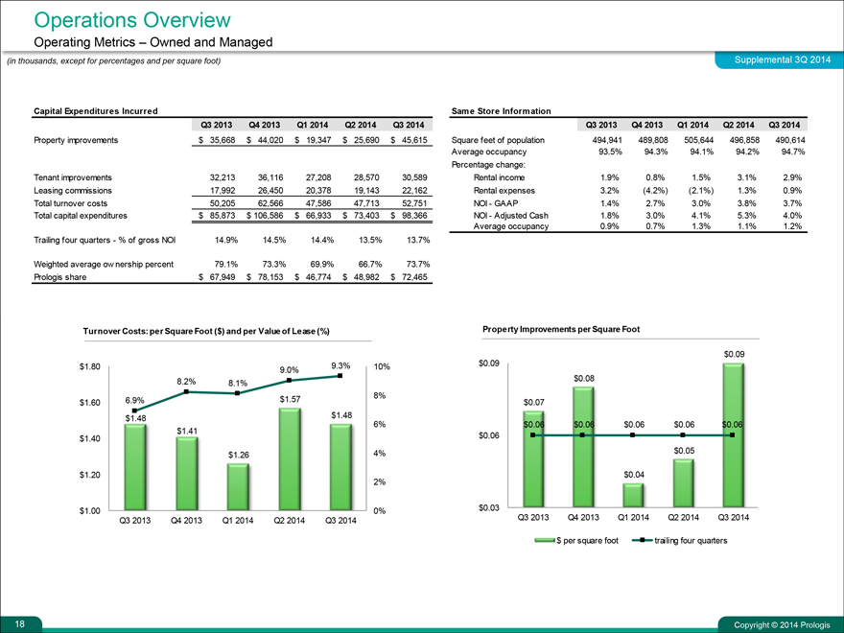Select the $0.09 Property Improvements bar
This screenshot has width=844, height=633.
[x=733, y=436]
